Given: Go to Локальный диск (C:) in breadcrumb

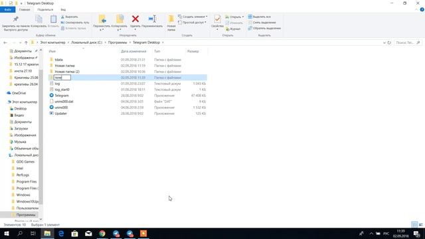Looking at the screenshot, I should [87, 42].
